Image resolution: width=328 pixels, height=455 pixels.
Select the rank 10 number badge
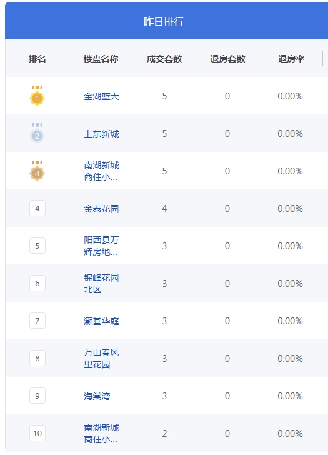coord(37,433)
